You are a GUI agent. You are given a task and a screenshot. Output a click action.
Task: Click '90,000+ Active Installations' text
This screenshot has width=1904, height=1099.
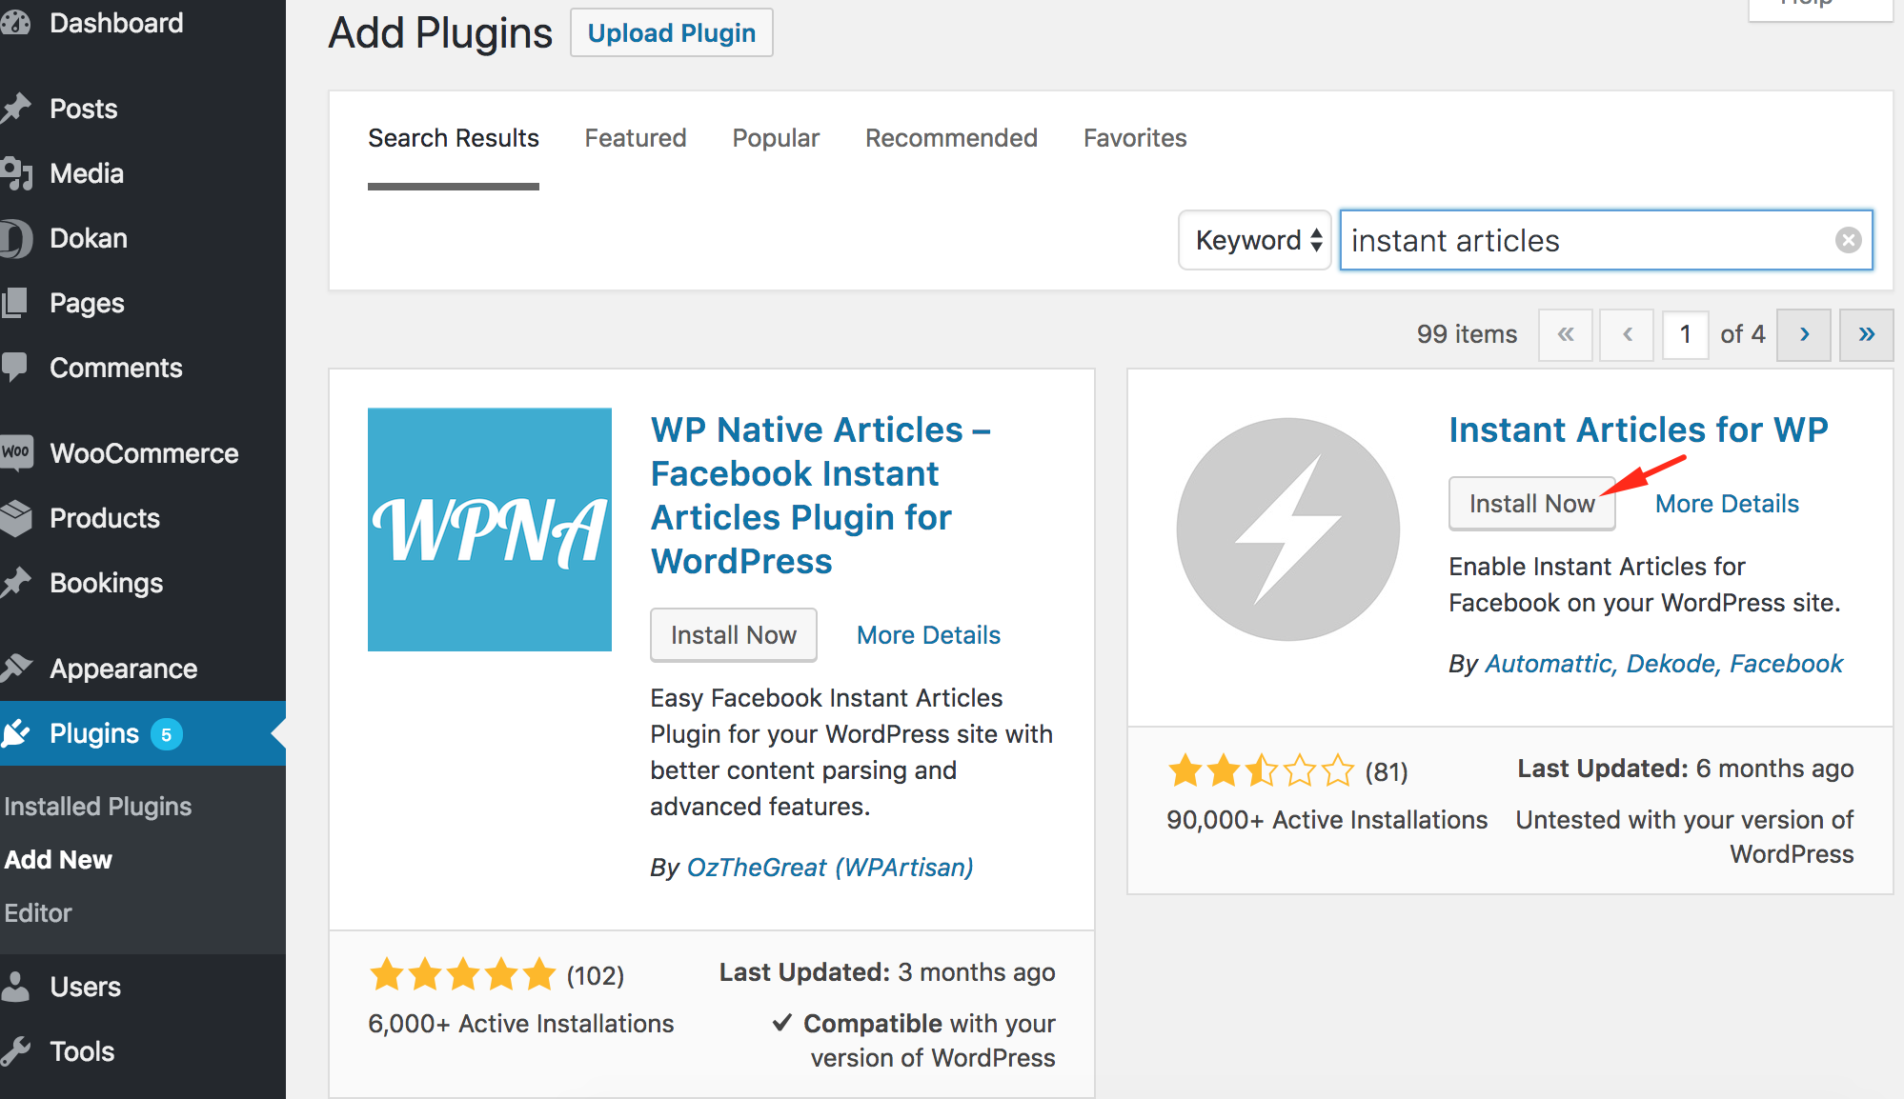[1327, 820]
